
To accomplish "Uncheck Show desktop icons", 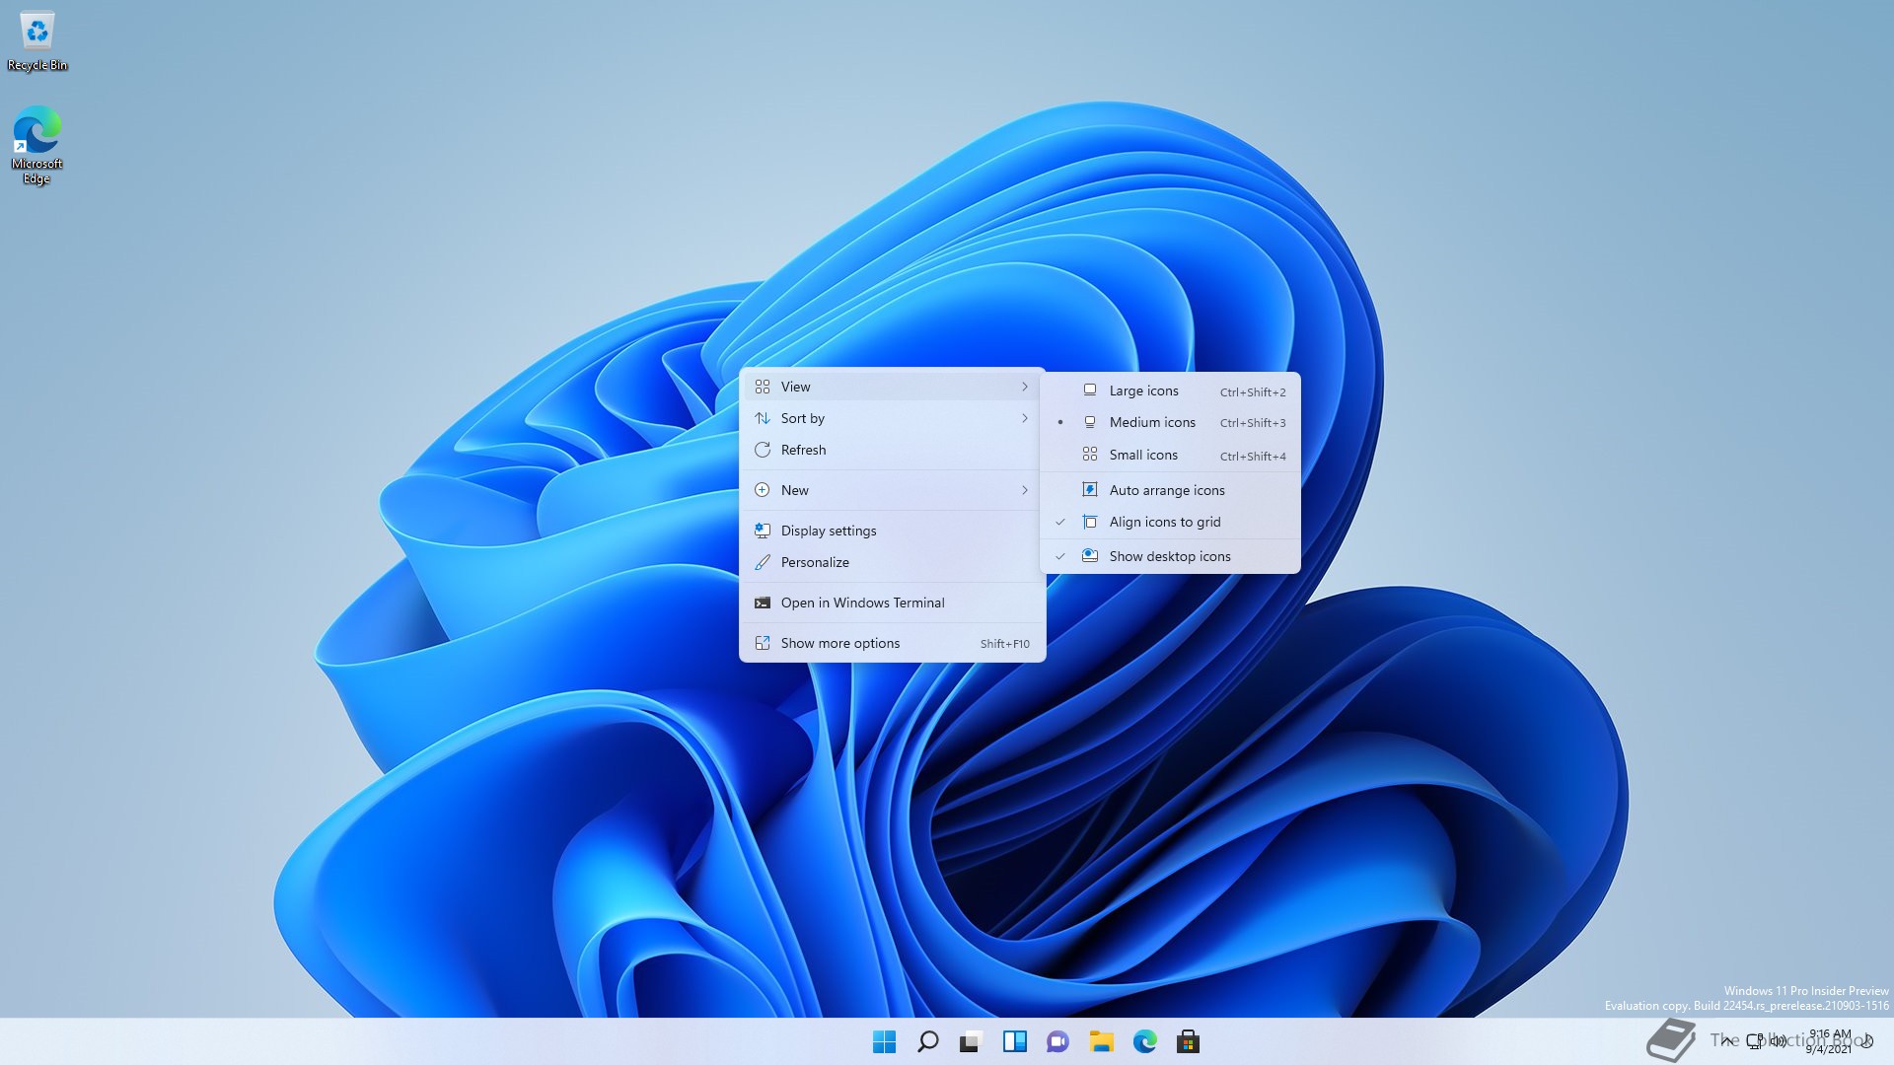I will click(1169, 556).
